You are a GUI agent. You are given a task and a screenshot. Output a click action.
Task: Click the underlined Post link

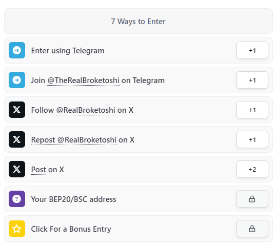pos(38,170)
